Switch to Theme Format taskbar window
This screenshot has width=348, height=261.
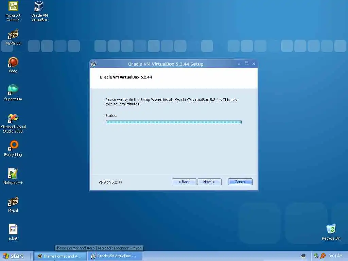[60, 256]
